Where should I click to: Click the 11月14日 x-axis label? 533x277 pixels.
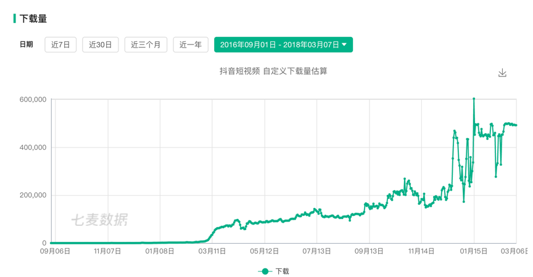[x=421, y=251]
